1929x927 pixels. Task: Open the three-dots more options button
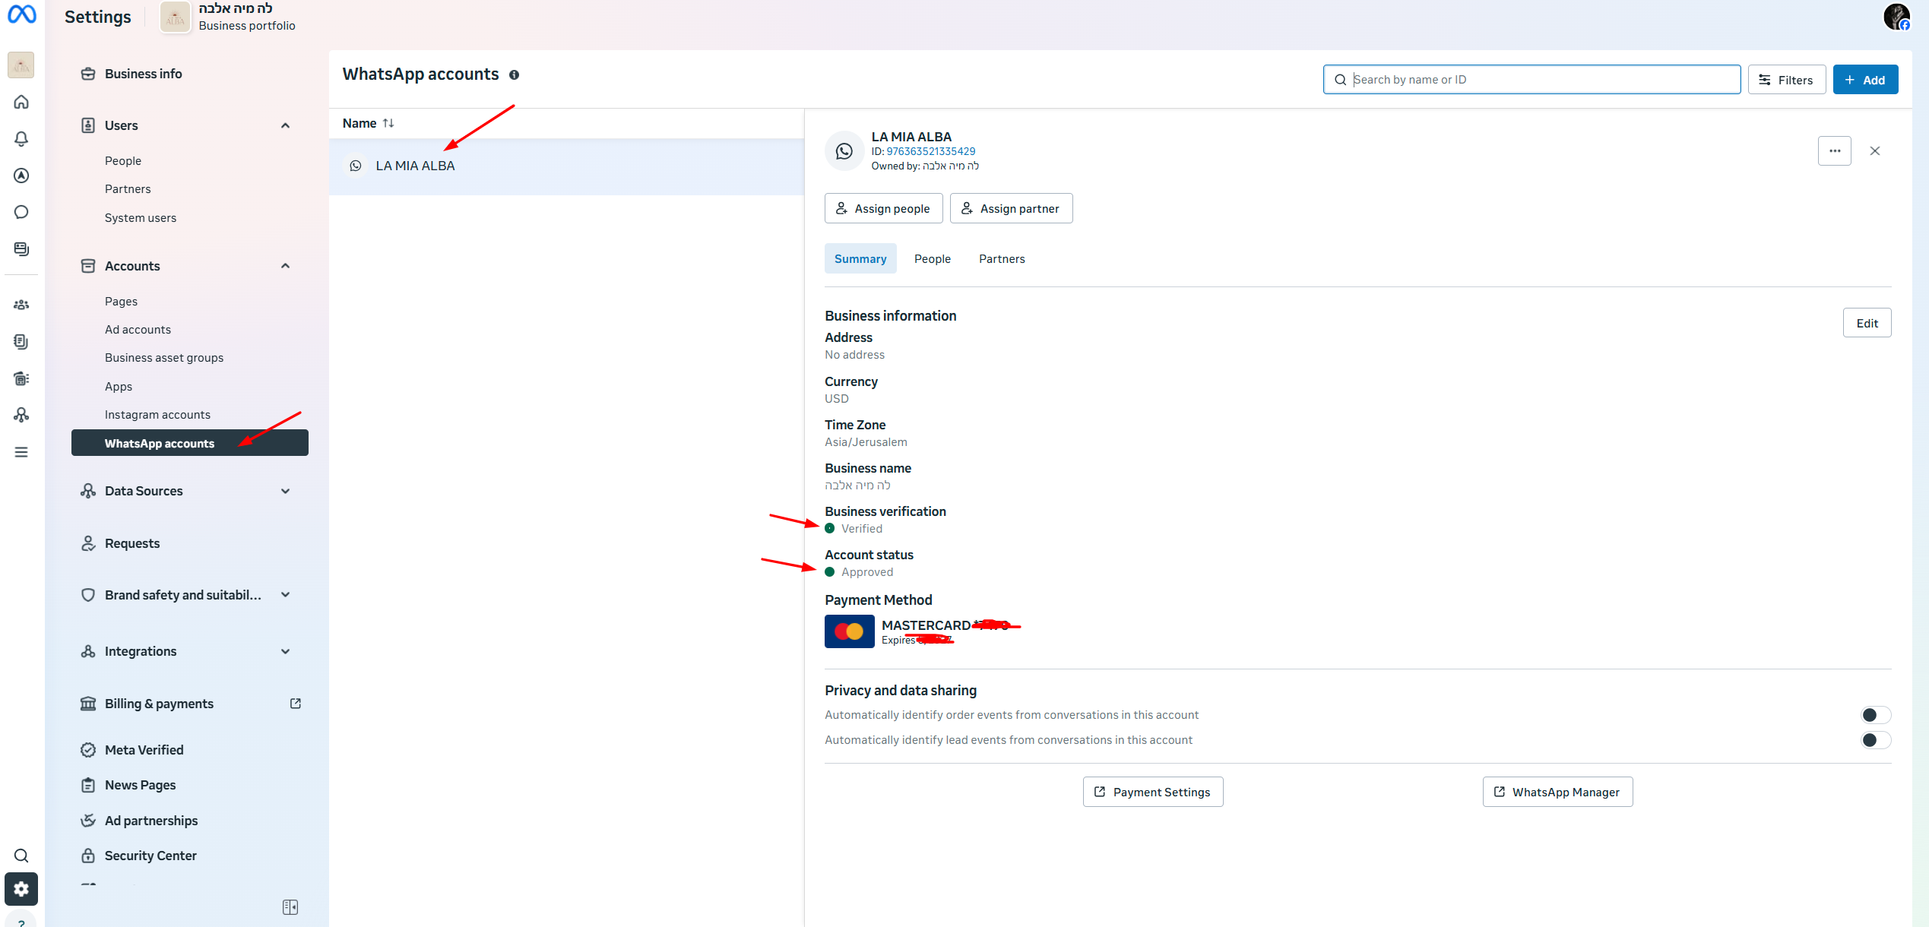tap(1835, 150)
